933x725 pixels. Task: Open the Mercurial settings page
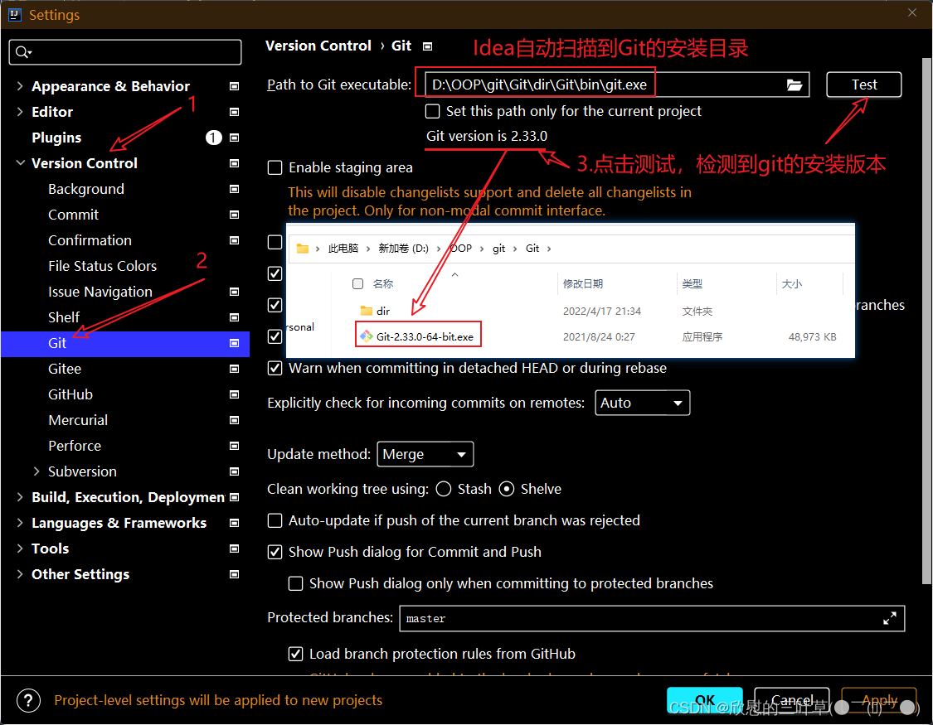click(x=78, y=420)
